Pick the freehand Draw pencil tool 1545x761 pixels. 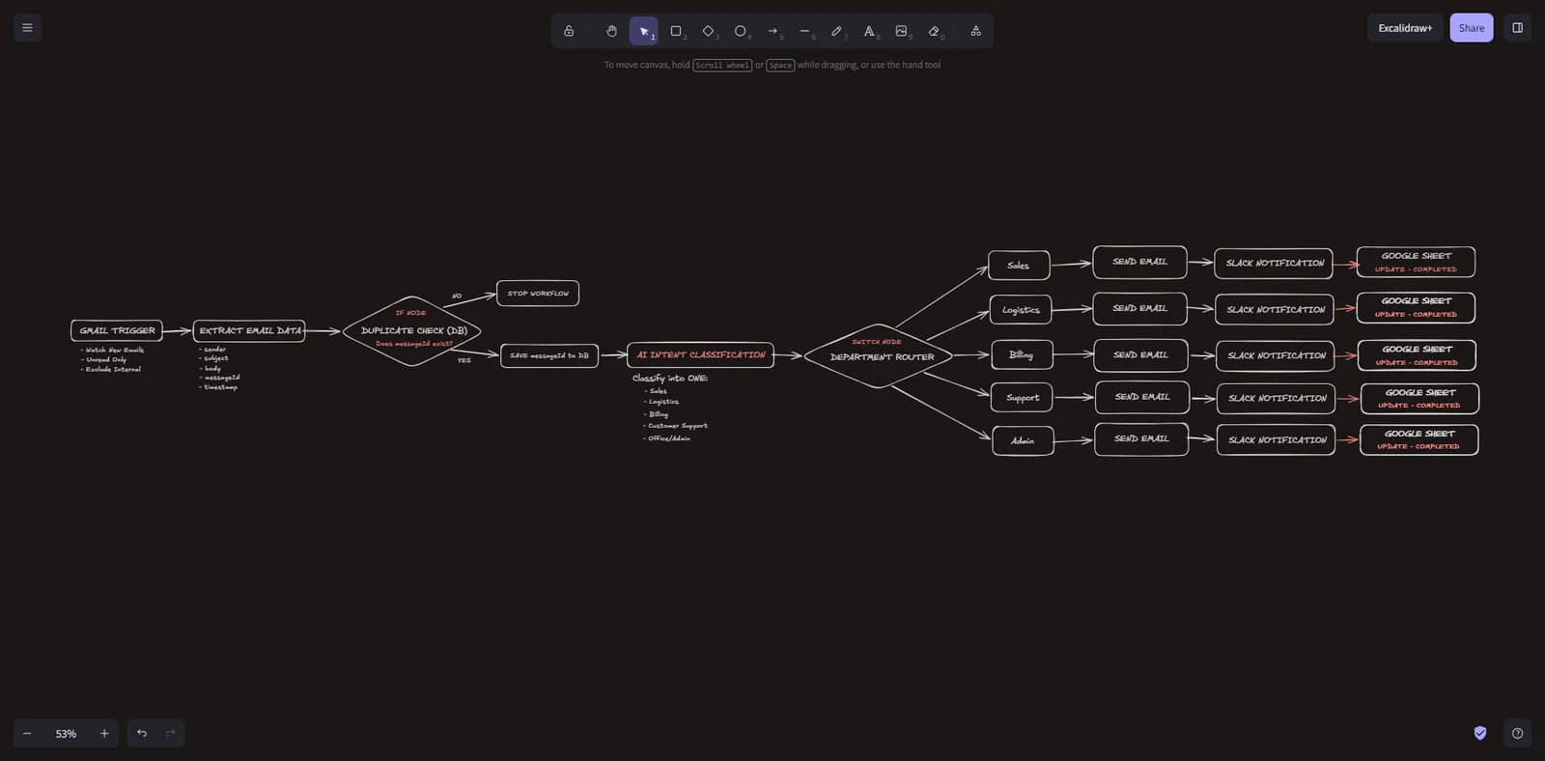pyautogui.click(x=837, y=31)
